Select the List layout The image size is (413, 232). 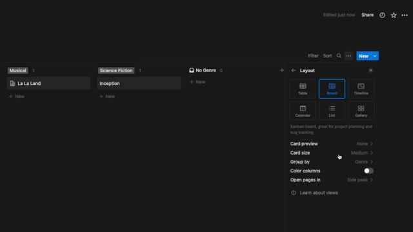332,111
